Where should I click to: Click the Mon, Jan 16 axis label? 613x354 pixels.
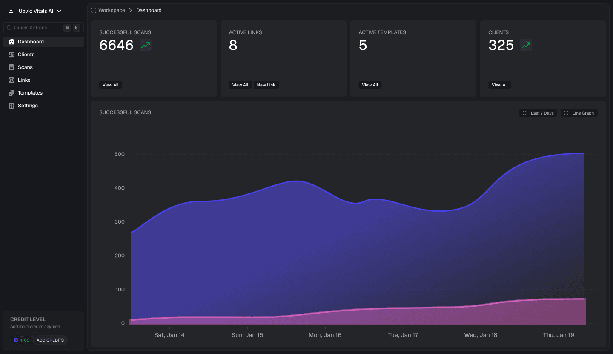[x=325, y=335]
